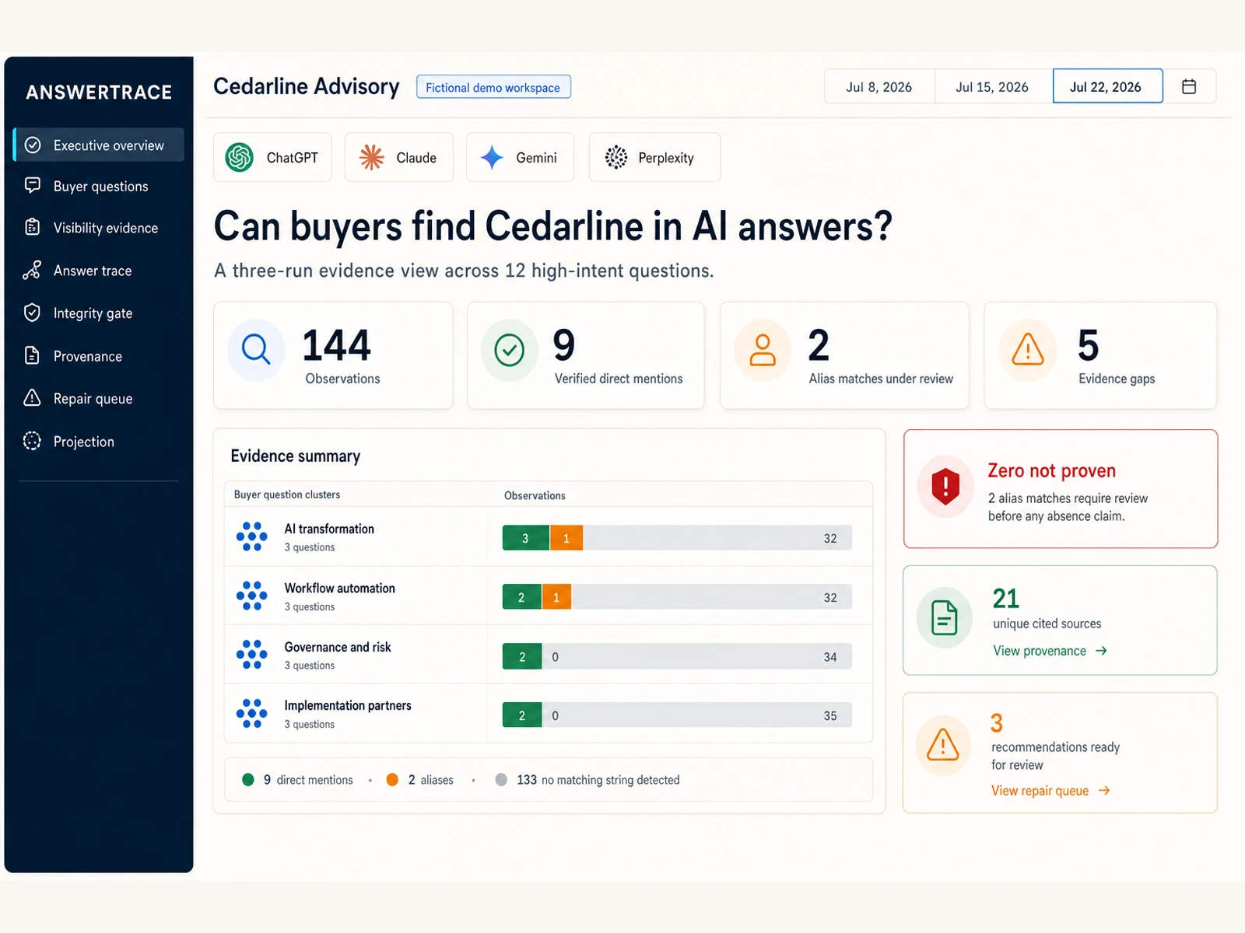Toggle the ChatGPT engine filter
Screen dimensions: 1245x933
click(x=272, y=157)
